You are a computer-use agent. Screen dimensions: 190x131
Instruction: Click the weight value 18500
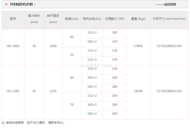coord(138,91)
